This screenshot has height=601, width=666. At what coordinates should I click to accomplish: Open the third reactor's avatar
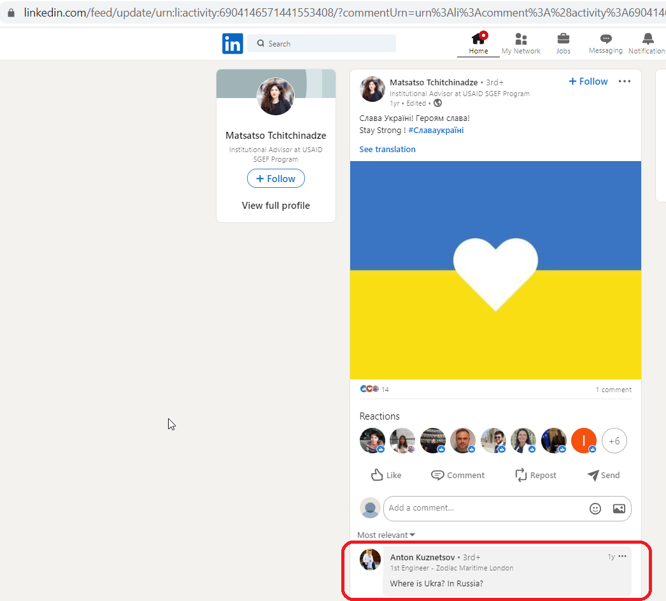coord(433,441)
